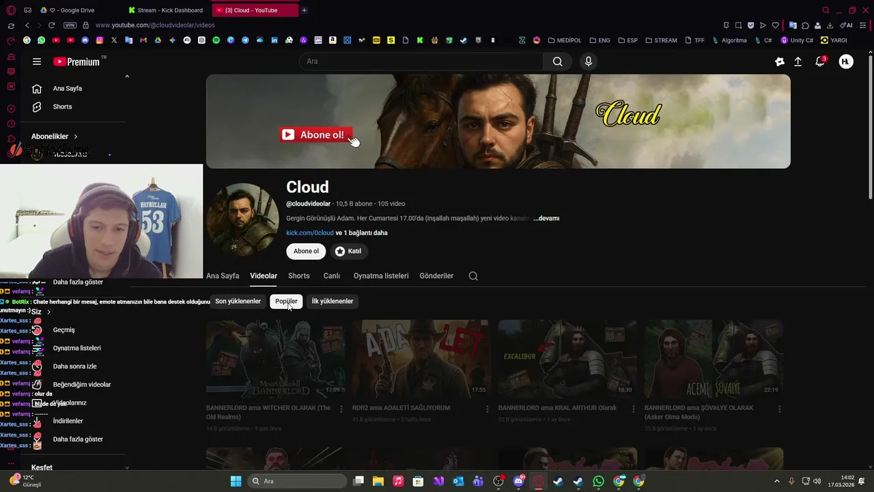Switch to Stream - Kick Dashboard tab
The image size is (874, 492).
pos(167,10)
